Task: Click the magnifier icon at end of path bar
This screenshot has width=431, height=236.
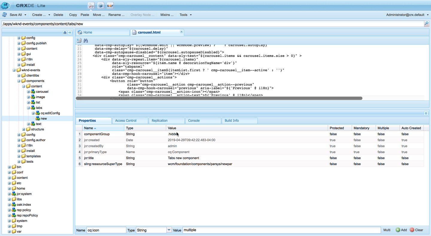Action: click(427, 24)
